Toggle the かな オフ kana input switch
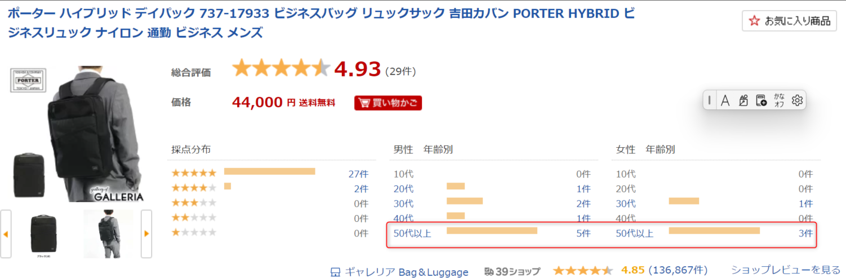The image size is (846, 278). pyautogui.click(x=779, y=101)
